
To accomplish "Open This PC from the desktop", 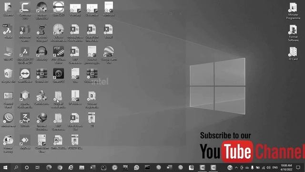I will coord(8,53).
